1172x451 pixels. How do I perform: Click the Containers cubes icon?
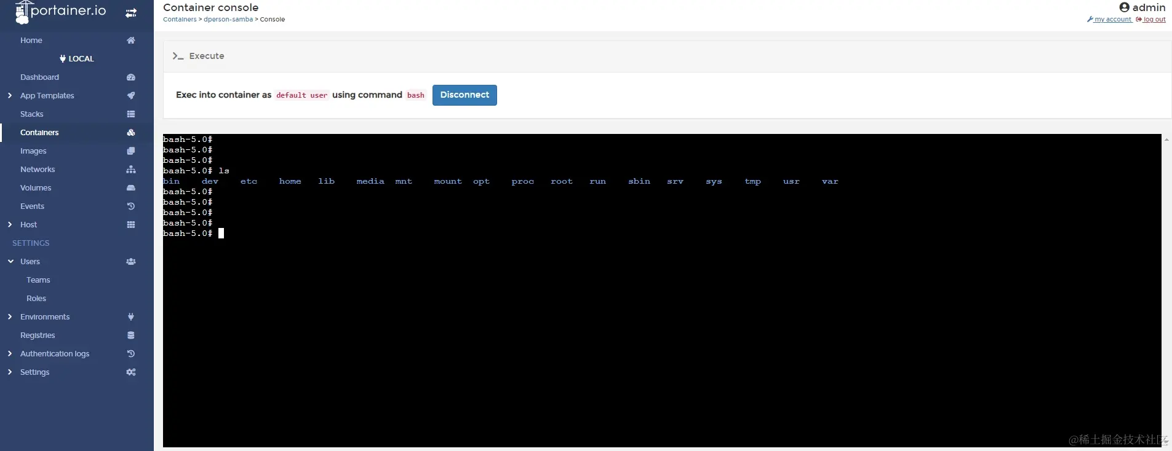click(x=131, y=133)
